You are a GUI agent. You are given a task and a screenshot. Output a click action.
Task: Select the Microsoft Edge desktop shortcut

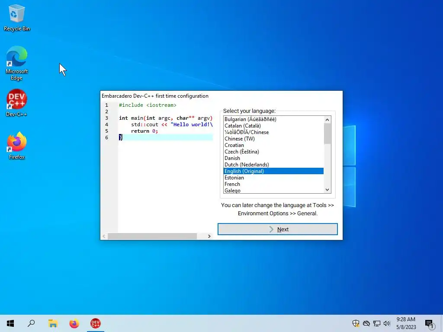pos(16,63)
